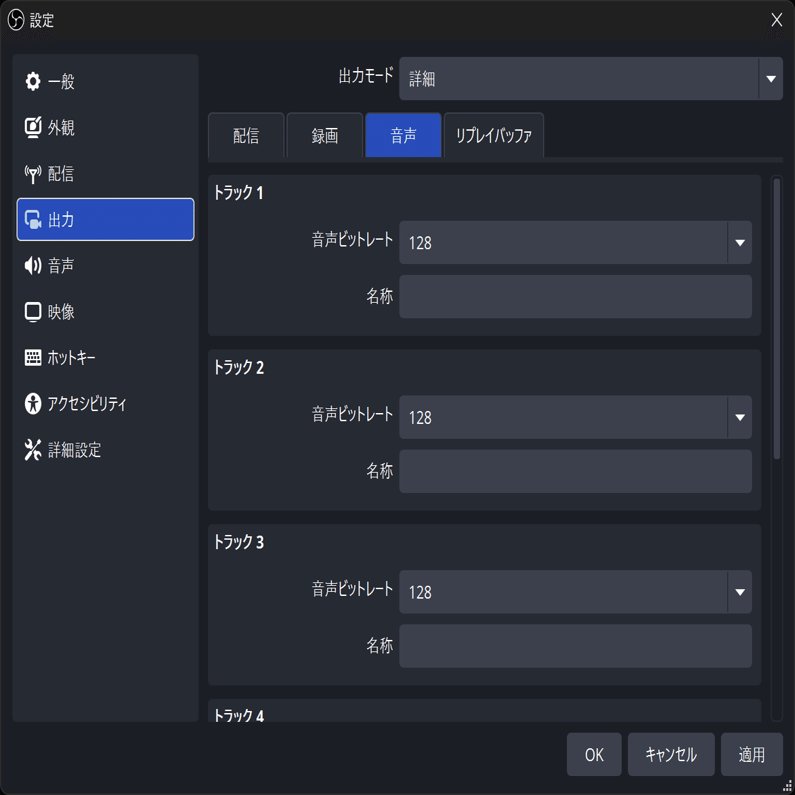795x795 pixels.
Task: Select the 詳細設定 tools icon
Action: click(x=33, y=450)
